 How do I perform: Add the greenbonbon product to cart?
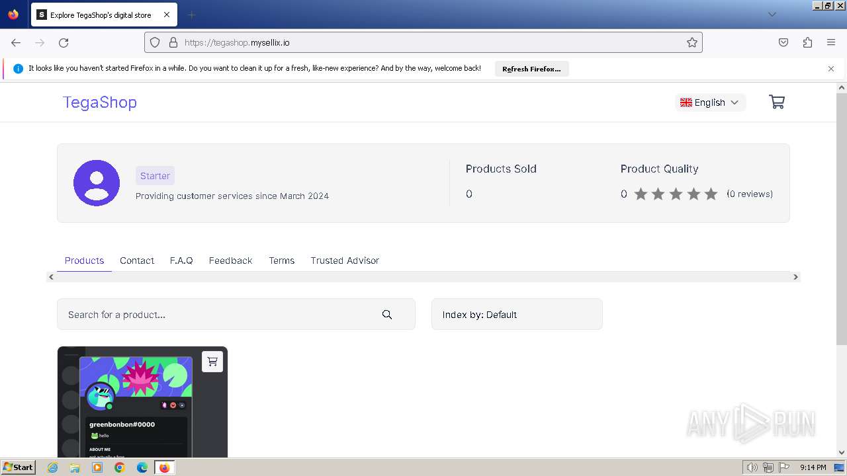(x=212, y=362)
